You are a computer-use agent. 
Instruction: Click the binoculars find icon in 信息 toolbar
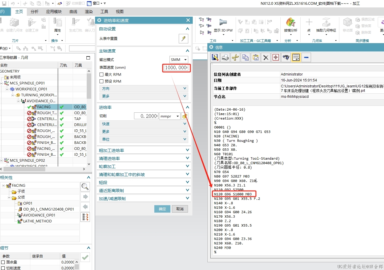286,57
